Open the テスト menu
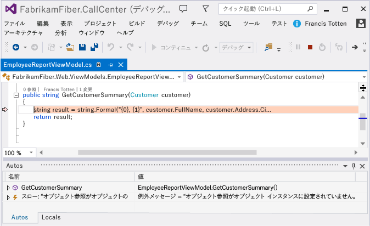The image size is (370, 226). click(x=279, y=24)
